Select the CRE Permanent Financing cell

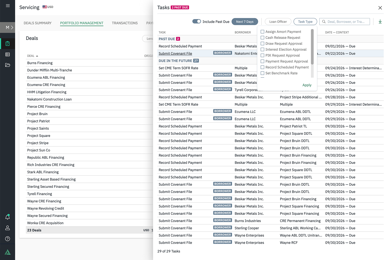(x=300, y=221)
